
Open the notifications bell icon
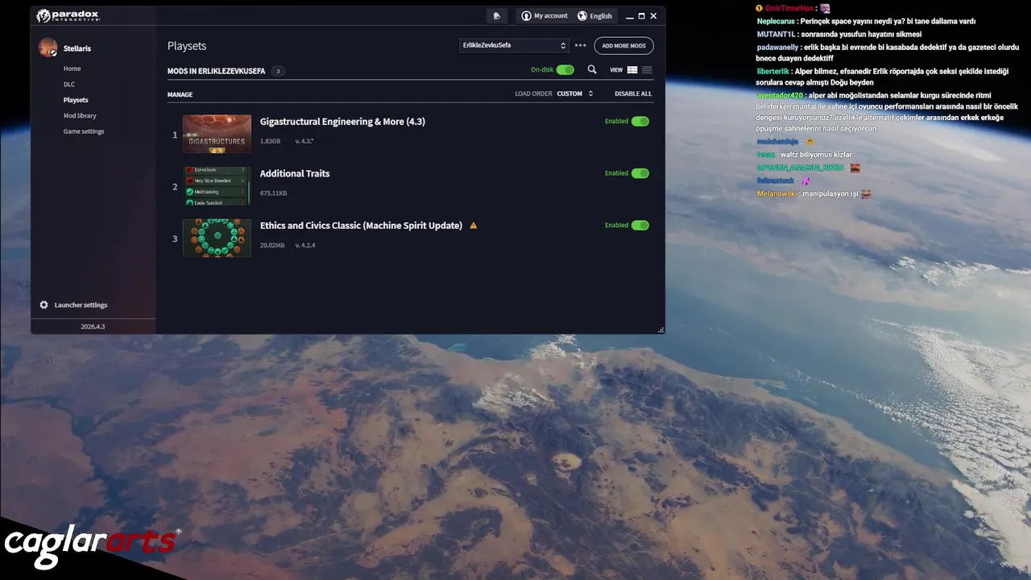coord(497,15)
